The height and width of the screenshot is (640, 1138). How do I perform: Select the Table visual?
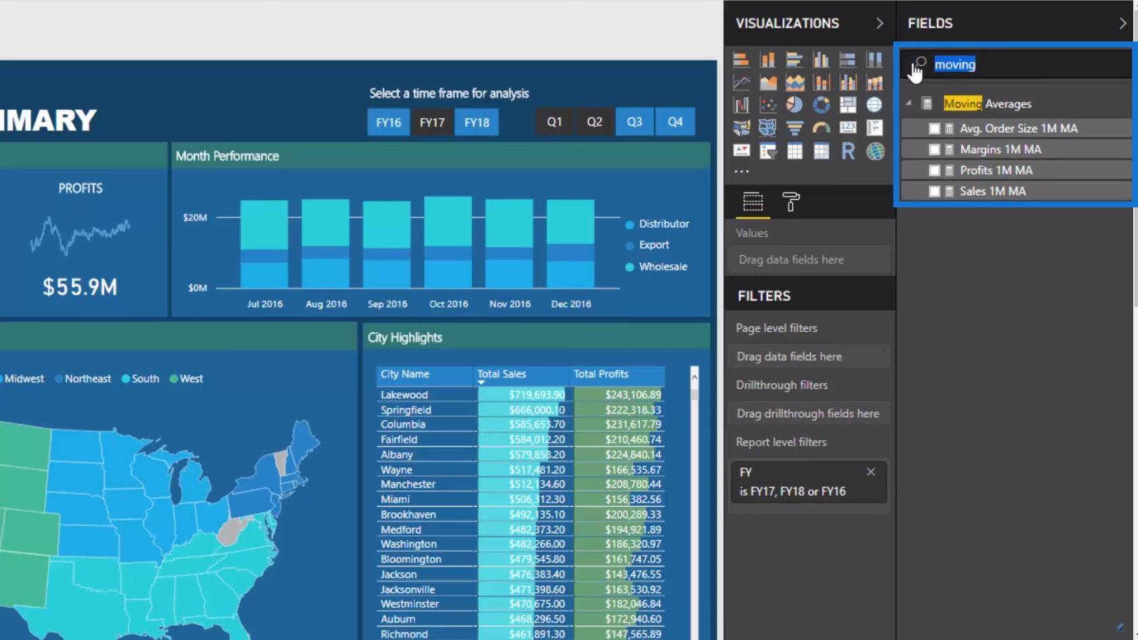pos(795,151)
